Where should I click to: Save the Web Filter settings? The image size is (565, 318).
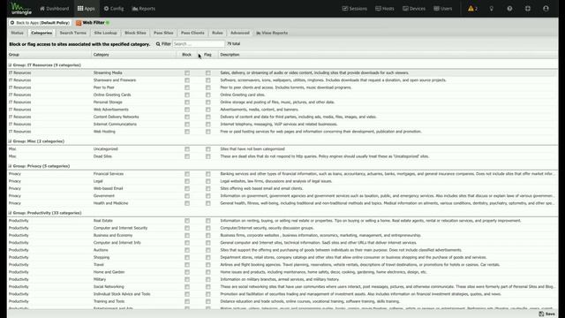click(x=547, y=314)
